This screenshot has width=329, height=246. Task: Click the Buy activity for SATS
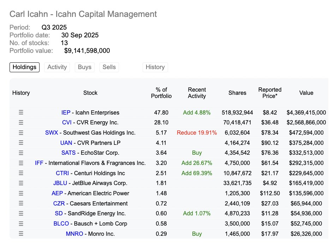coord(197,153)
